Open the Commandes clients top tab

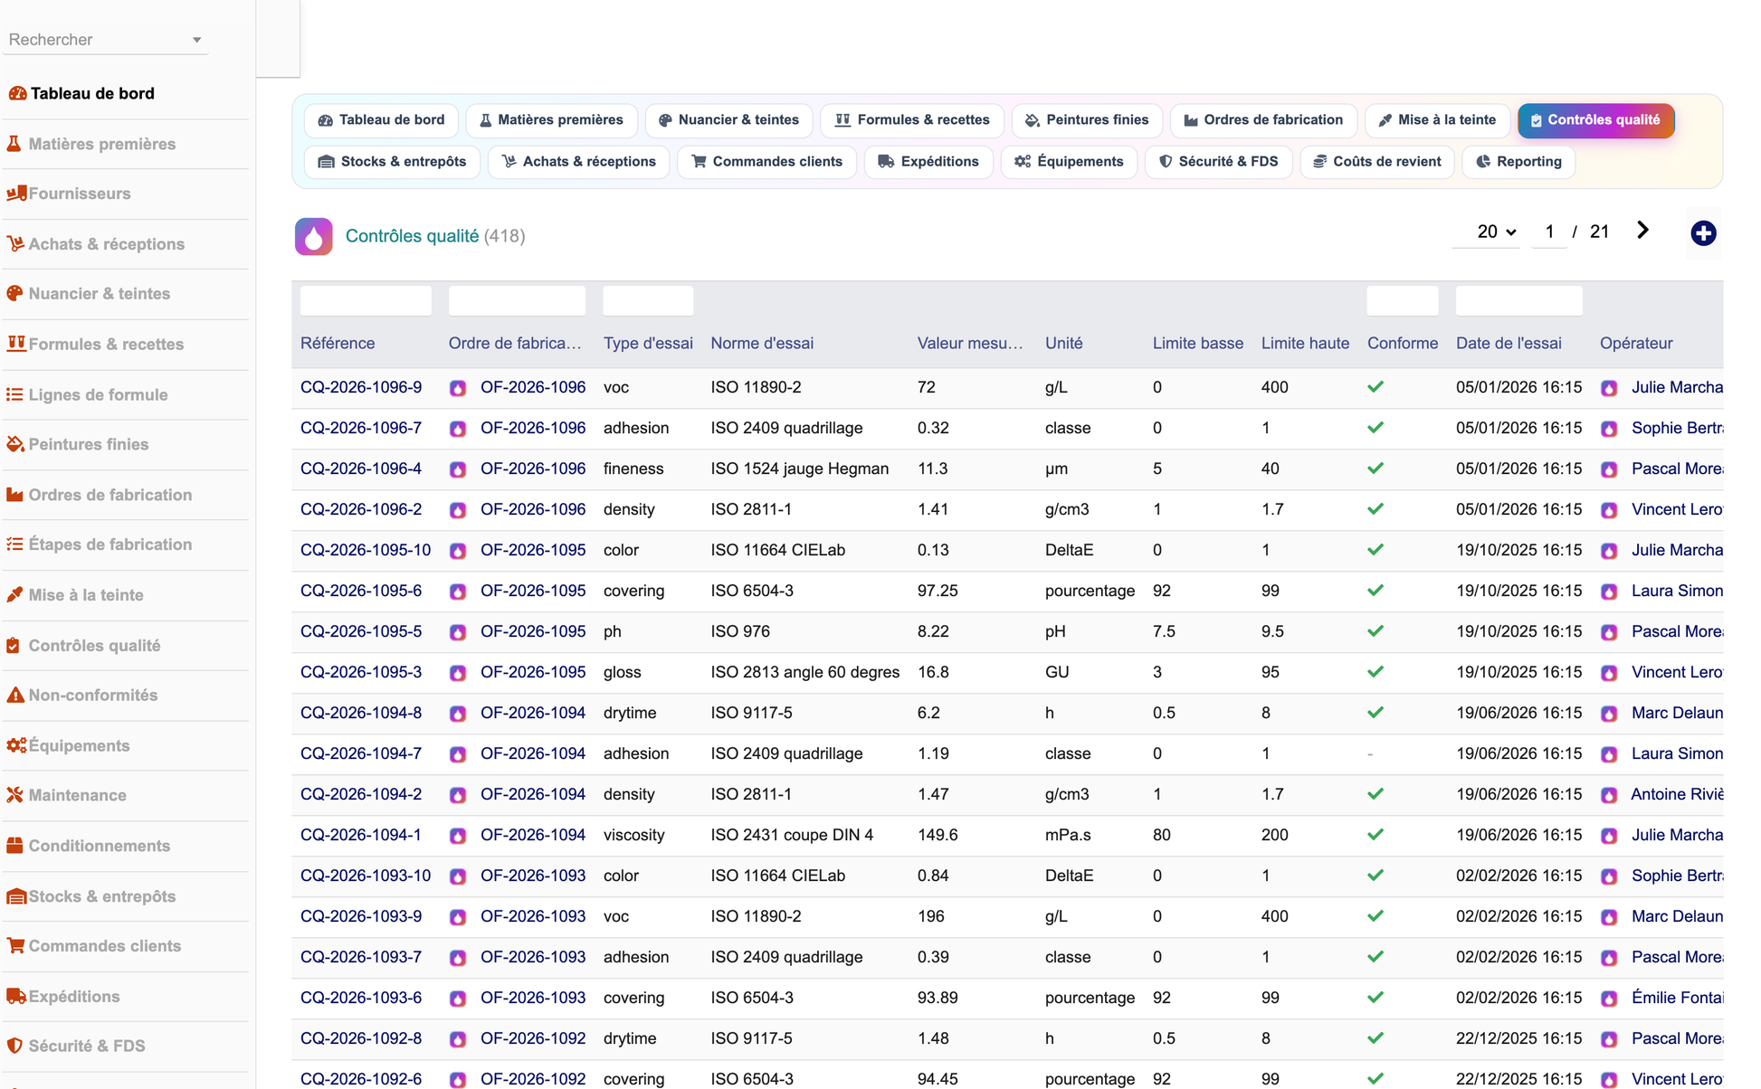click(x=766, y=162)
